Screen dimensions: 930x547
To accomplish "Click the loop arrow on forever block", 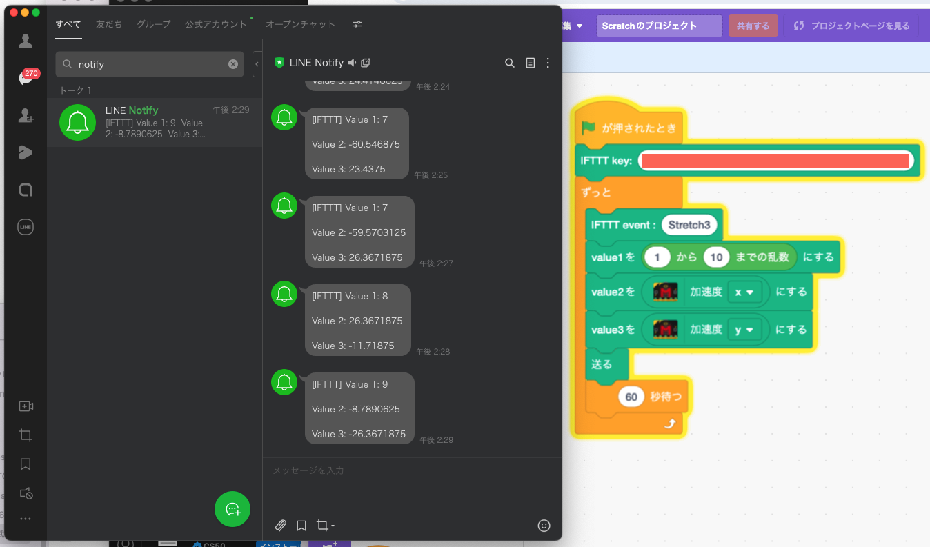I will (669, 424).
